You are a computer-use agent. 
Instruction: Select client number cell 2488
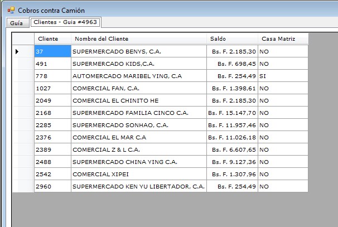click(52, 162)
